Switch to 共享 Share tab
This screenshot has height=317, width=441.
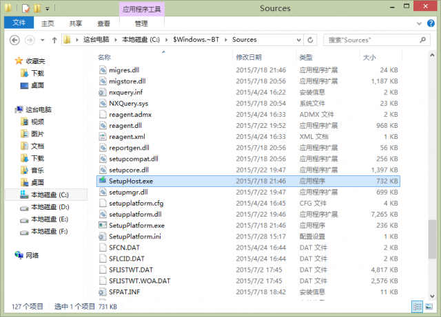[76, 23]
